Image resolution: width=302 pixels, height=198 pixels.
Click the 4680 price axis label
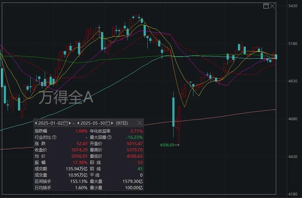tap(293, 119)
